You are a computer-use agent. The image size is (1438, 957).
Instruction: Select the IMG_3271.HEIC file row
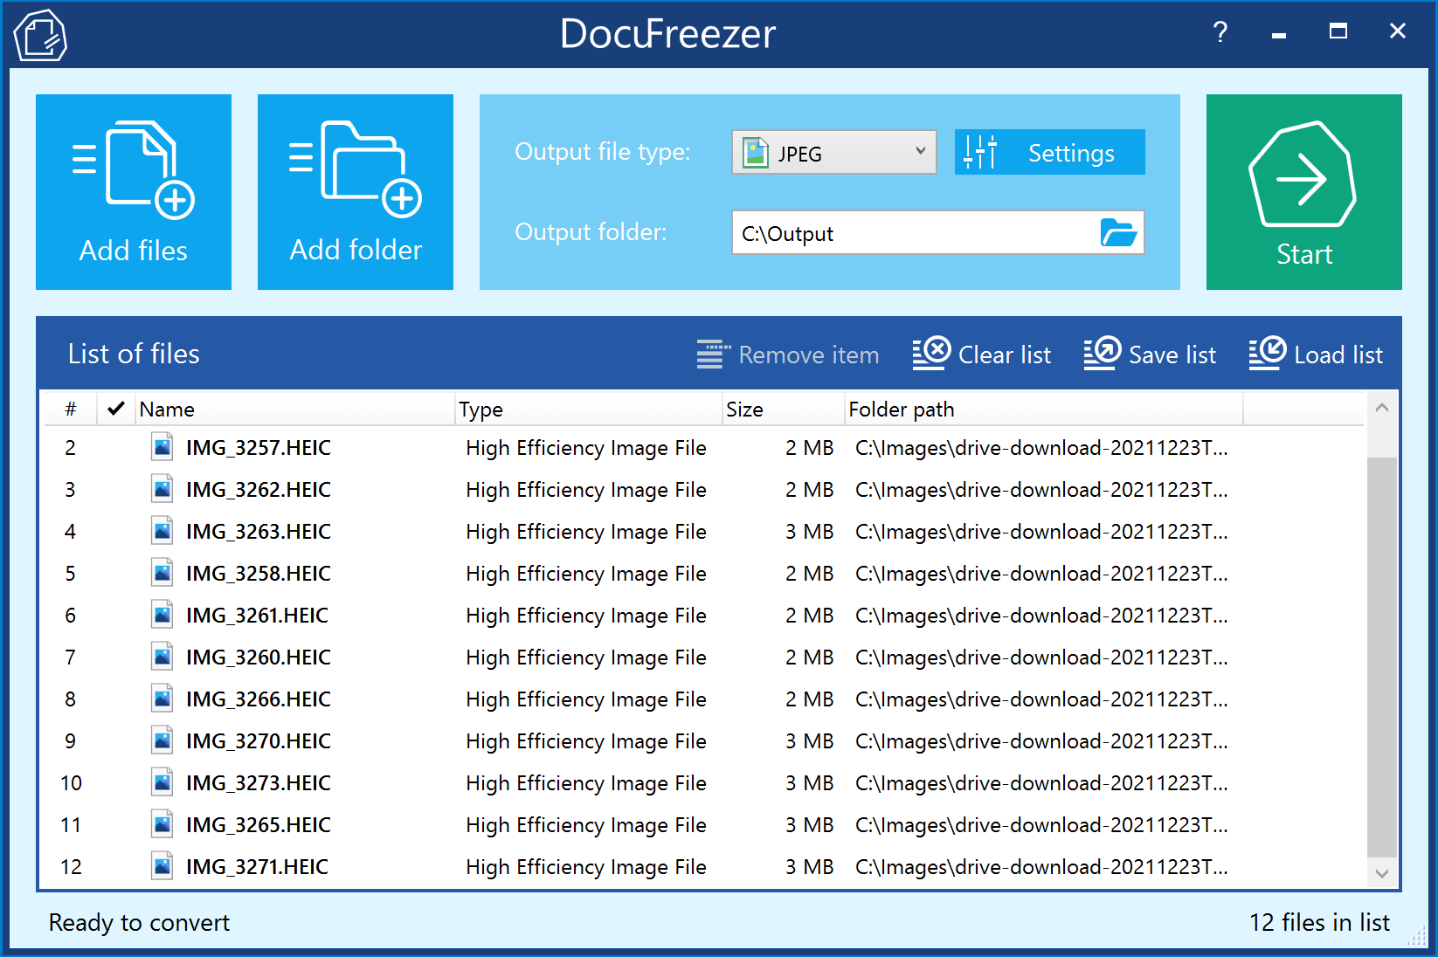click(257, 867)
